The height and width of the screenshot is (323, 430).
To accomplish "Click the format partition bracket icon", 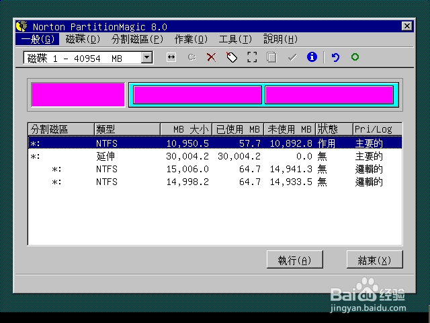I will (252, 57).
